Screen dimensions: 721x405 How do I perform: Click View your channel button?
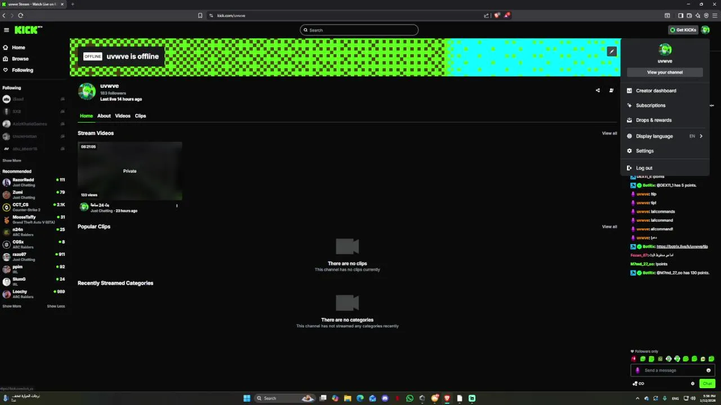tap(665, 72)
